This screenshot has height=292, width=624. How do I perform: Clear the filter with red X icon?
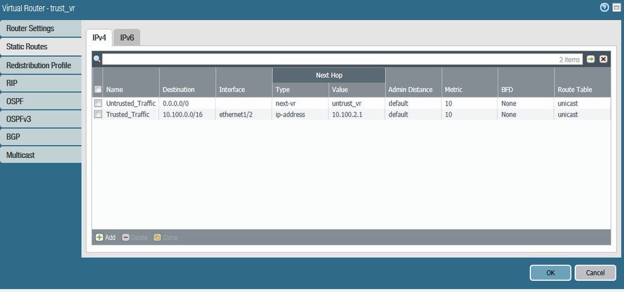click(x=603, y=59)
